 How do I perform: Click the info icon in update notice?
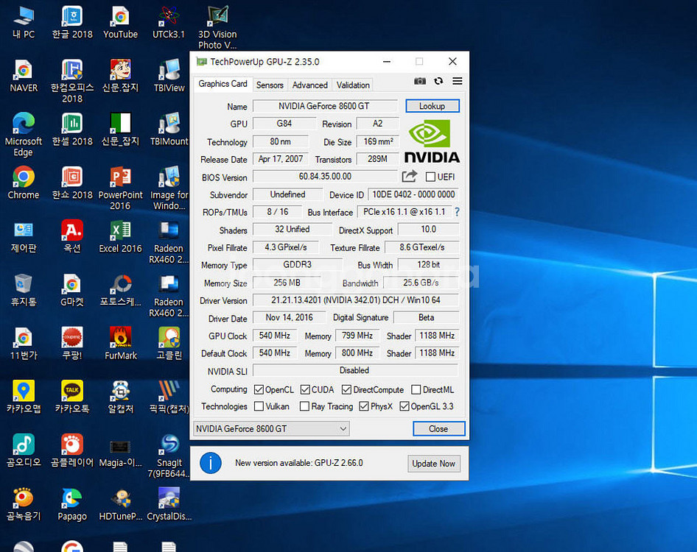click(211, 463)
